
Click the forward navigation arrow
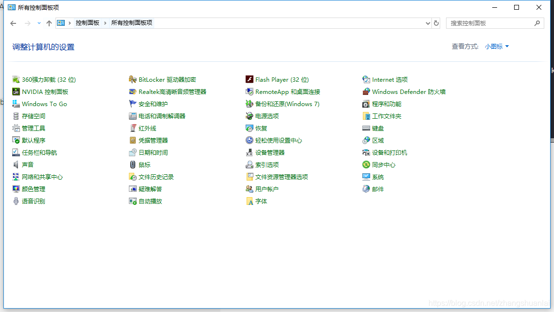[x=28, y=23]
